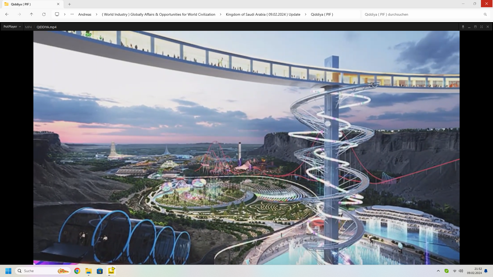Viewport: 493px width, 277px height.
Task: Open the Andreas breadcrumb folder
Action: tap(85, 14)
